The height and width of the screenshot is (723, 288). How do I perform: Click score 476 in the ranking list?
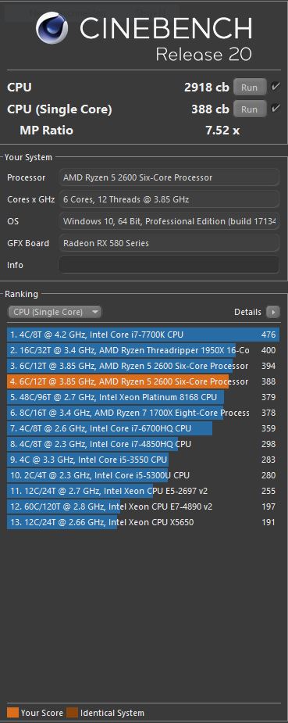coord(268,335)
